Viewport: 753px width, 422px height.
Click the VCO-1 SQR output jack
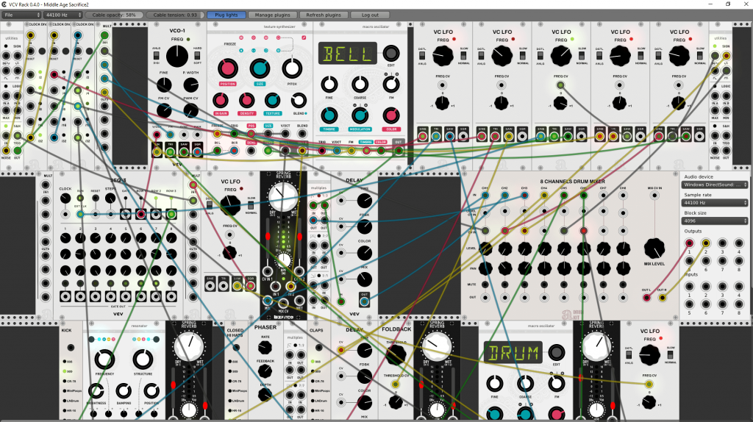[197, 151]
